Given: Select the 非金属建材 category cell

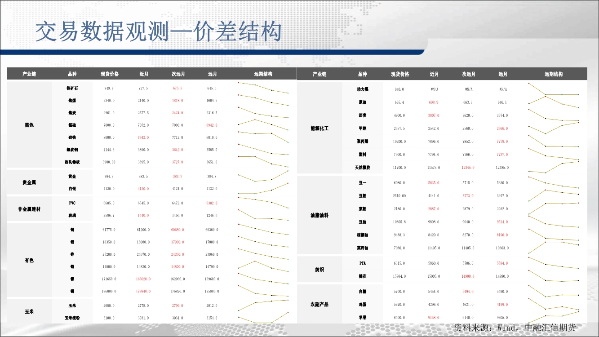Looking at the screenshot, I should (x=29, y=209).
